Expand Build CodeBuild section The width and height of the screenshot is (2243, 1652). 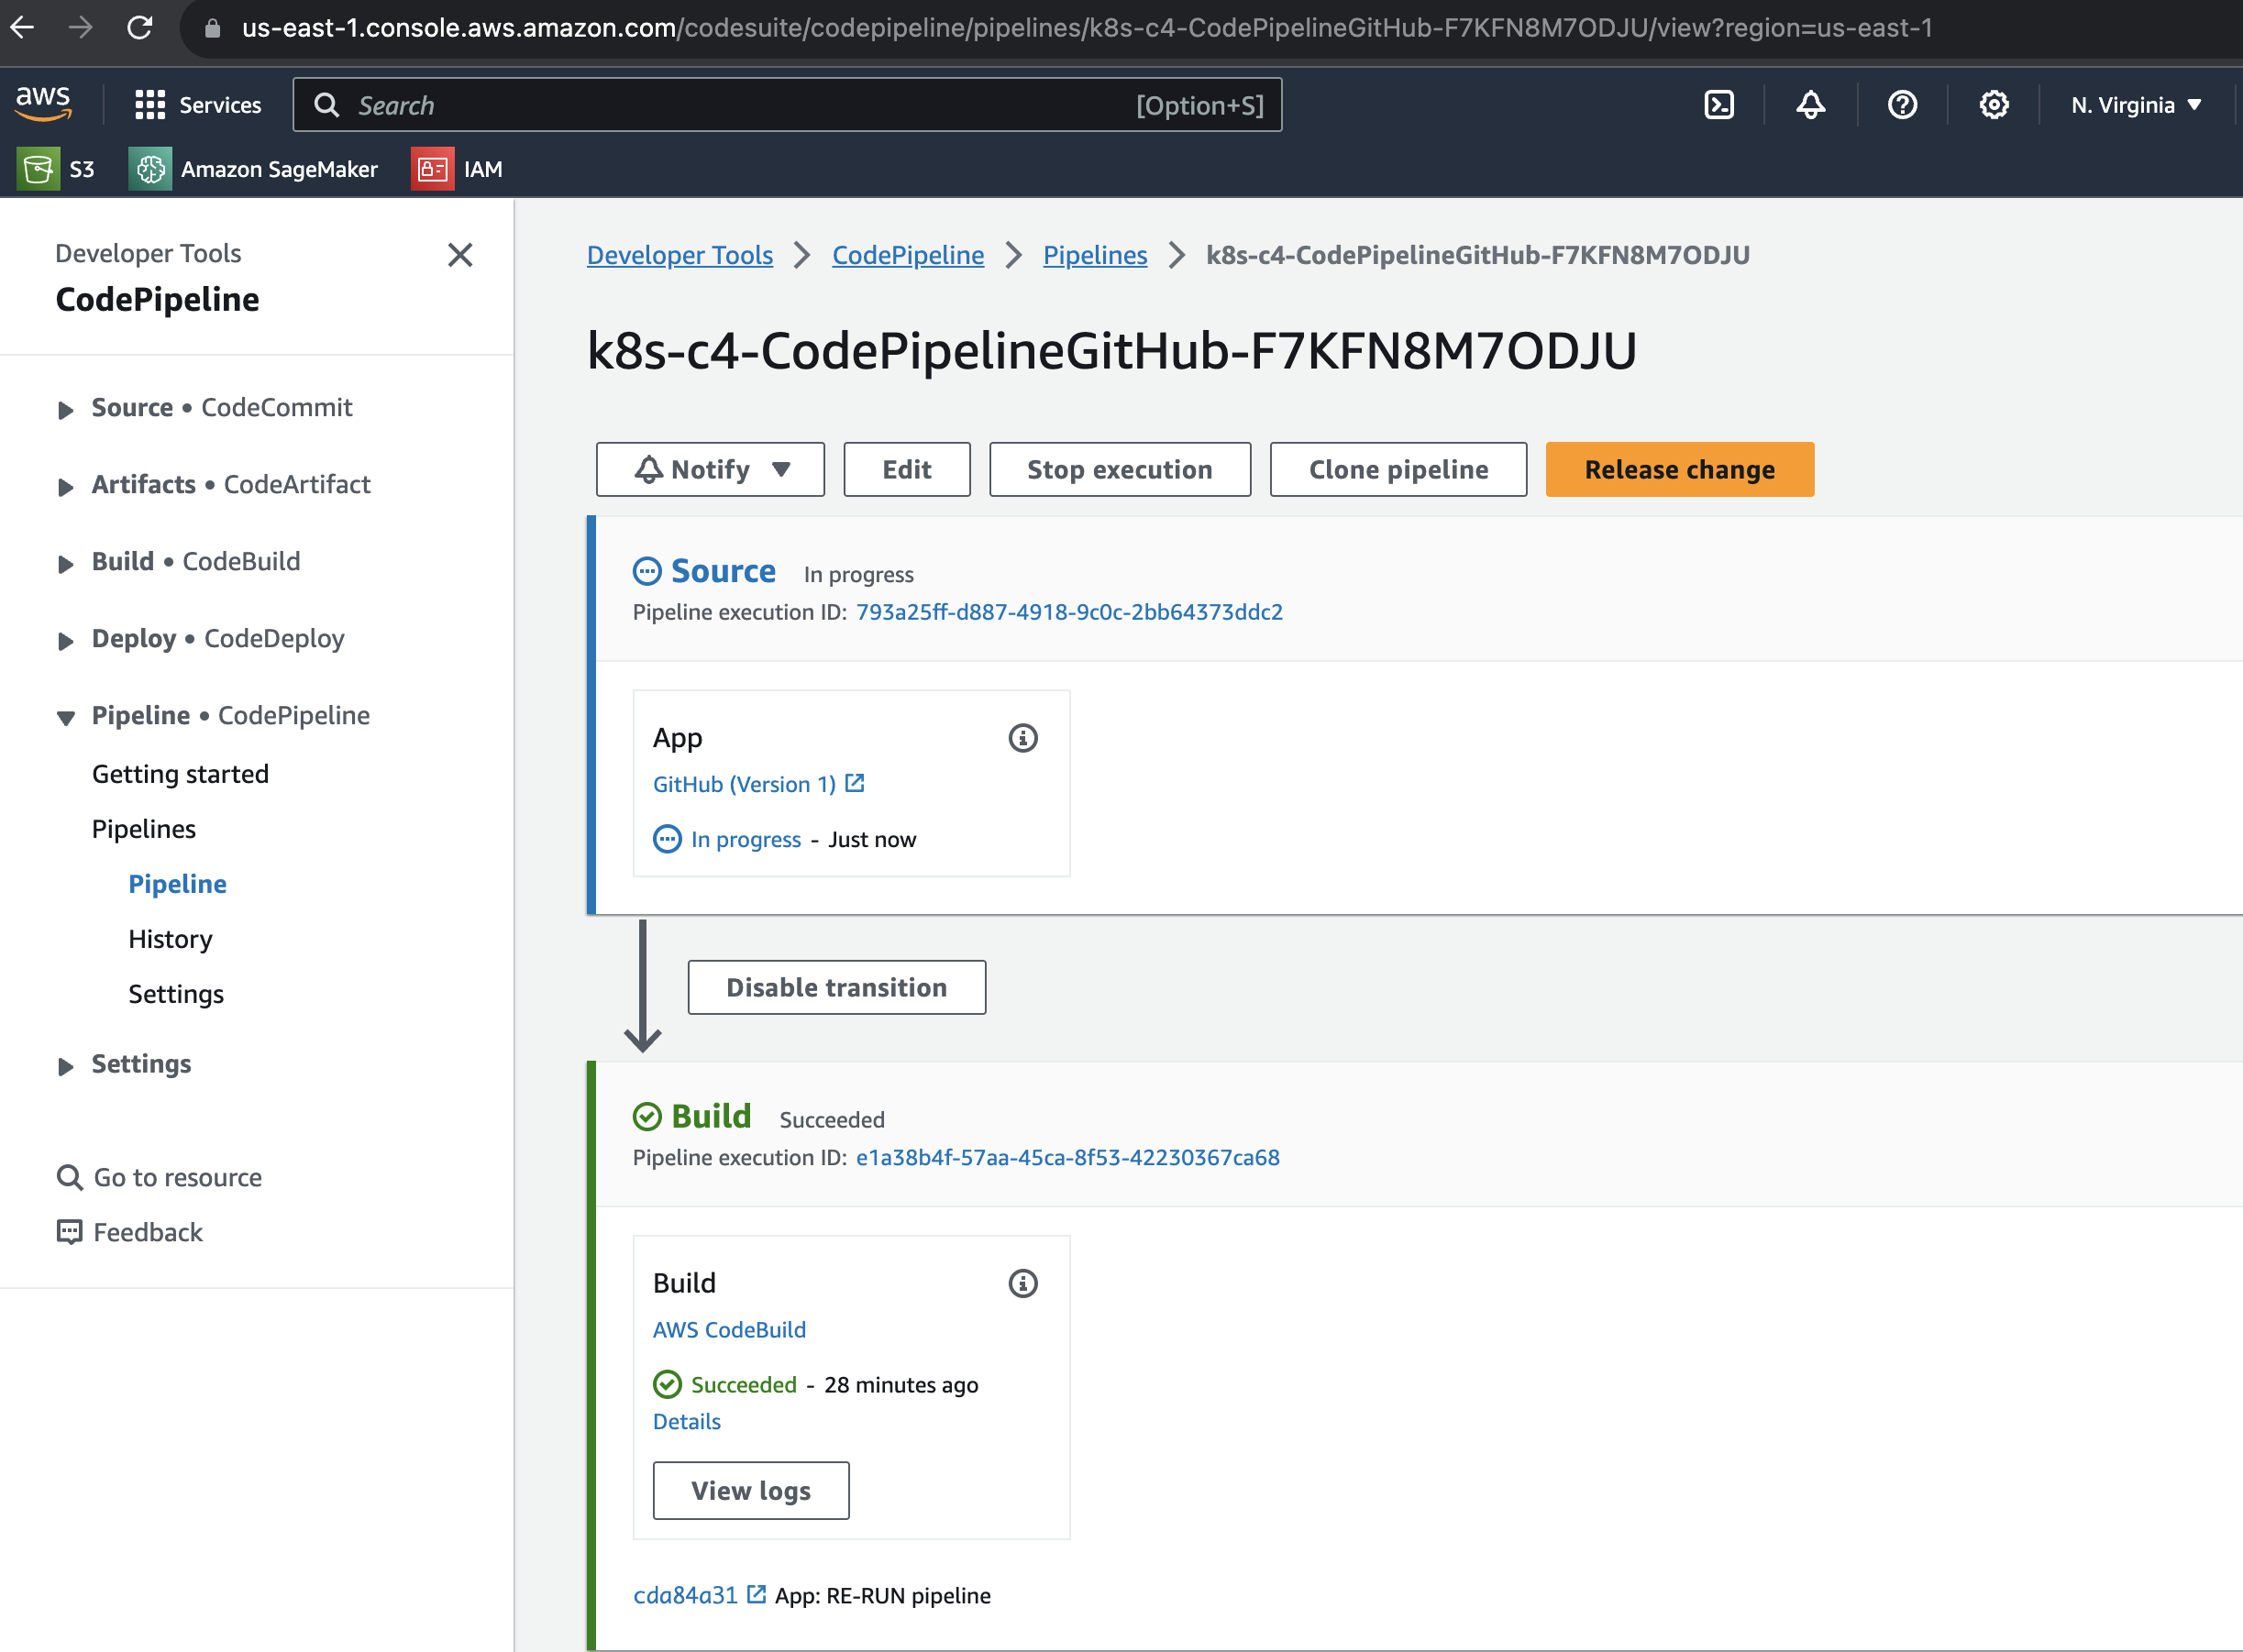[x=66, y=564]
